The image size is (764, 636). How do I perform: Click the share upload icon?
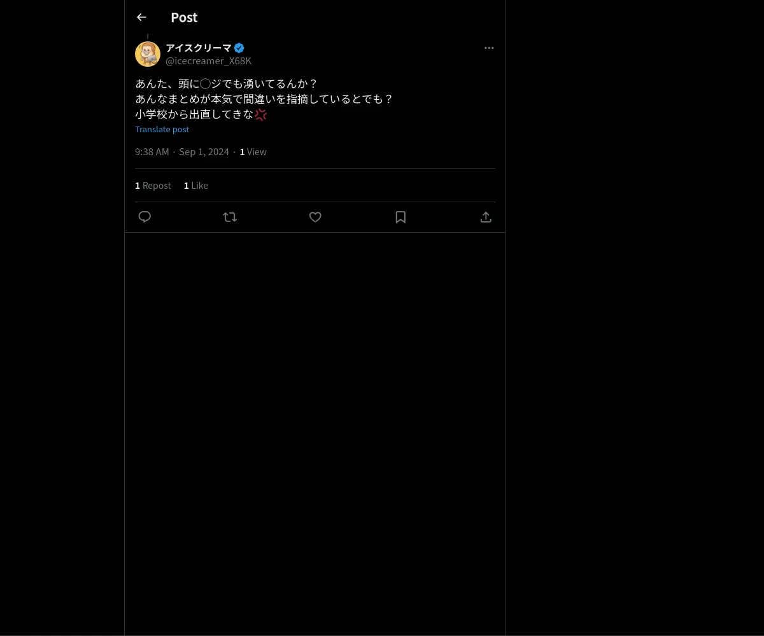coord(486,217)
